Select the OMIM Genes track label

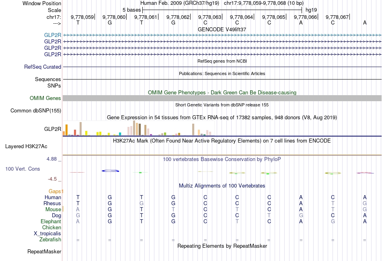45,98
